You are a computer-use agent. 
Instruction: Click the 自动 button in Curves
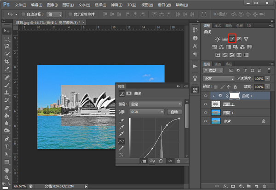[x=174, y=112]
